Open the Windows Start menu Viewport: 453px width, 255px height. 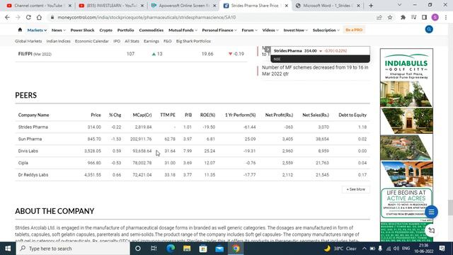(8, 249)
